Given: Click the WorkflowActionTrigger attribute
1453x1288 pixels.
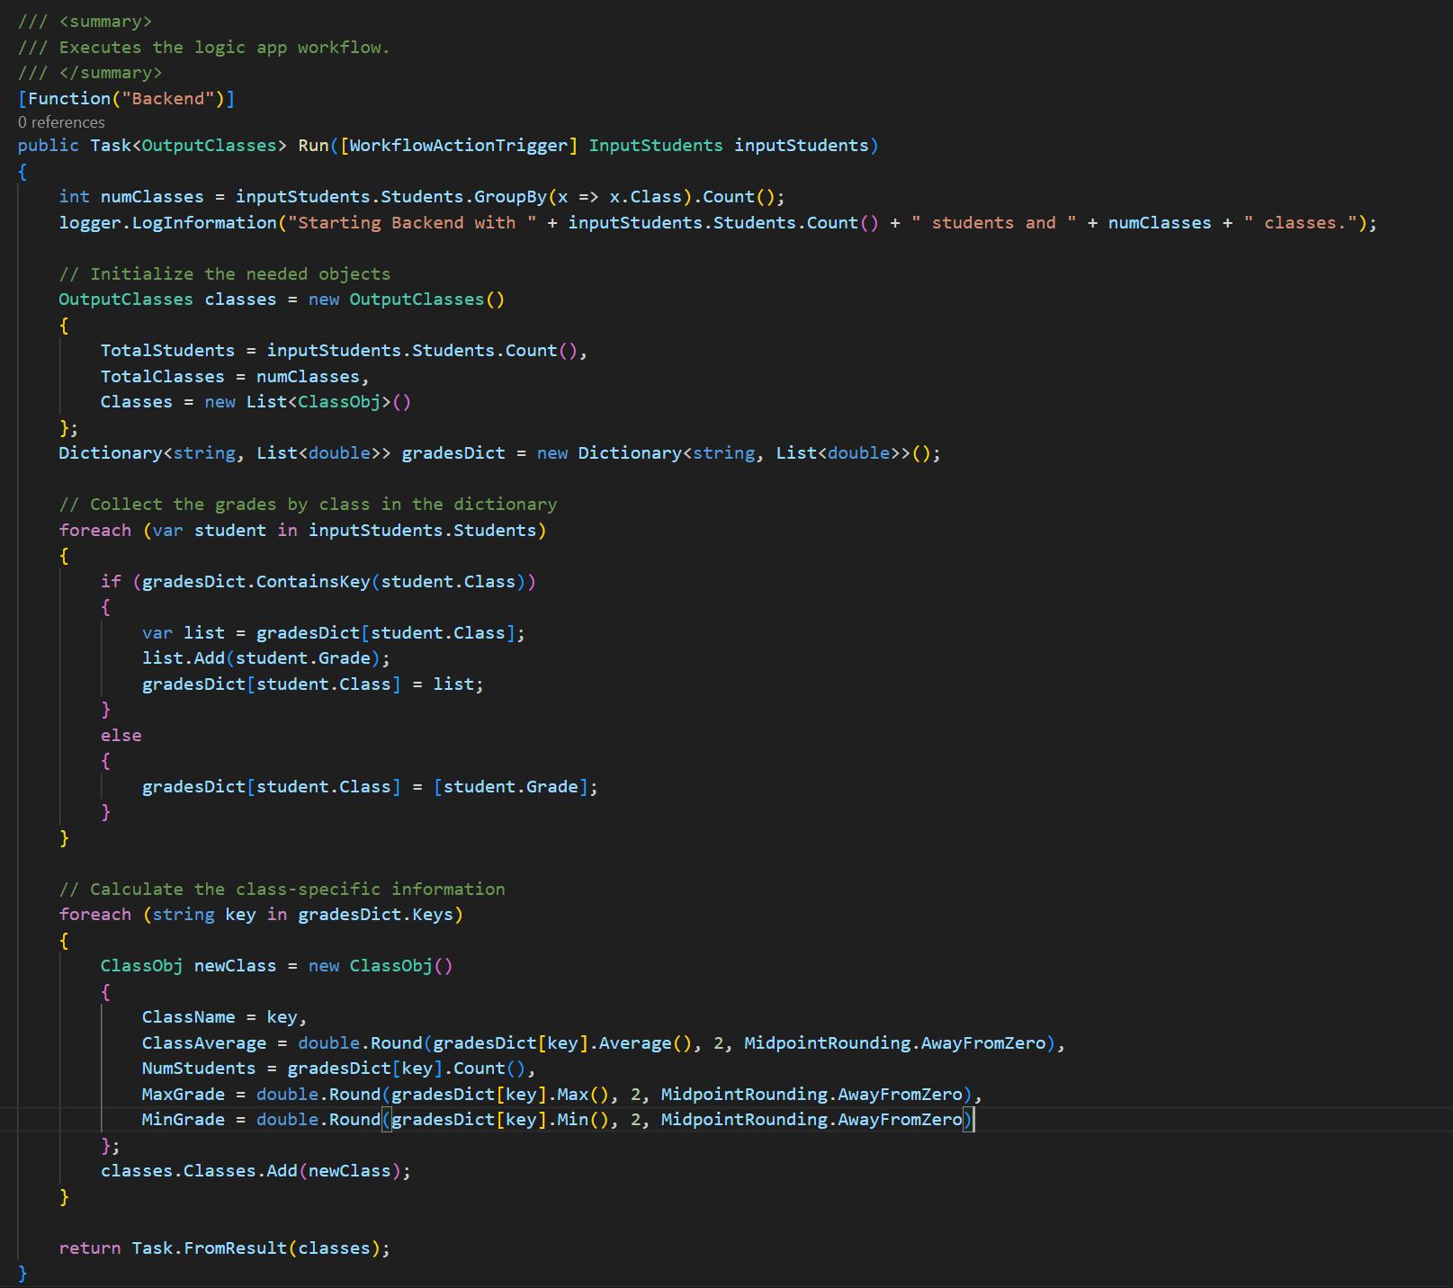Looking at the screenshot, I should pyautogui.click(x=461, y=145).
